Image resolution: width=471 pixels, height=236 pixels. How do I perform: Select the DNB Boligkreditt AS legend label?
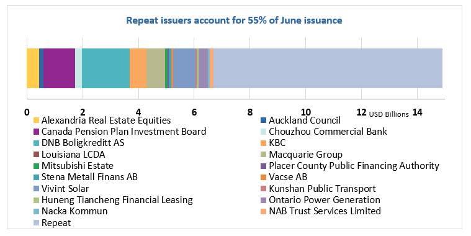pos(83,143)
